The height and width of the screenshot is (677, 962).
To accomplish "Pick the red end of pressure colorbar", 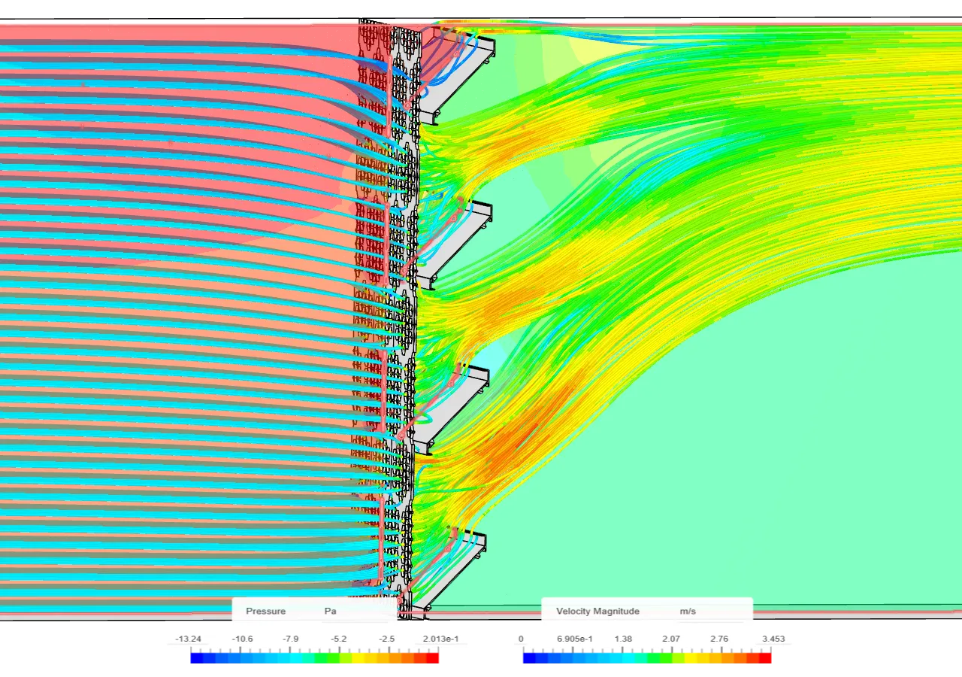I will (434, 658).
